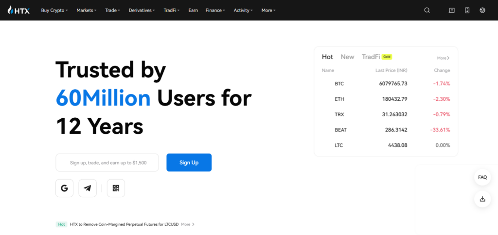Select the TRX market row
The image size is (498, 235).
tap(386, 114)
